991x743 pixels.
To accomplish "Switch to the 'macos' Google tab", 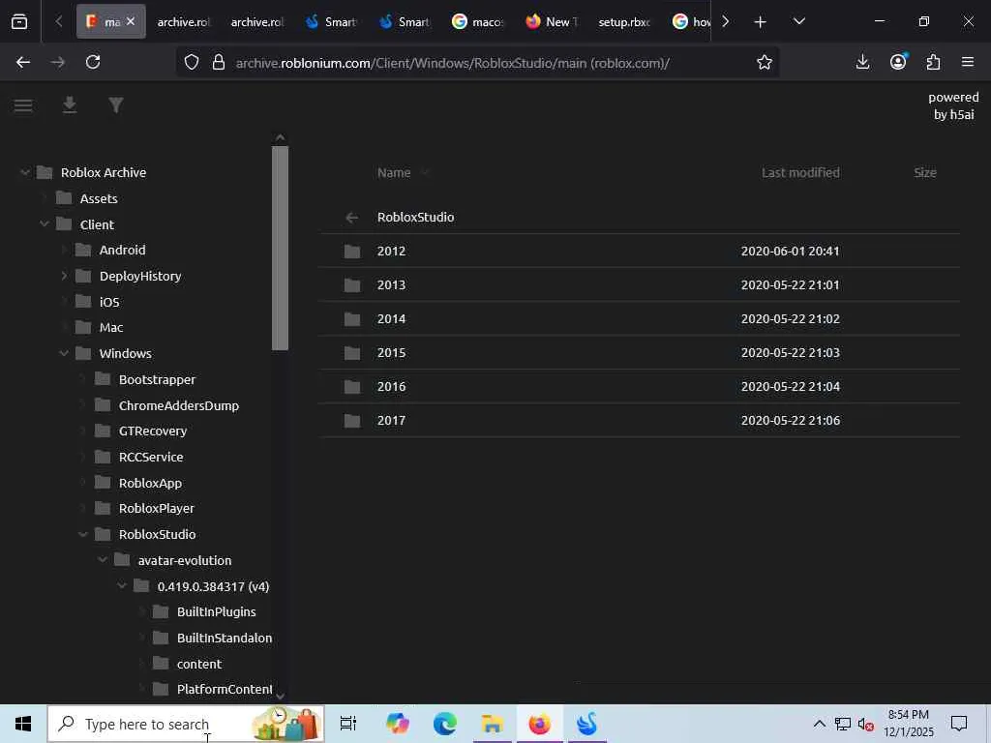I will (x=478, y=22).
